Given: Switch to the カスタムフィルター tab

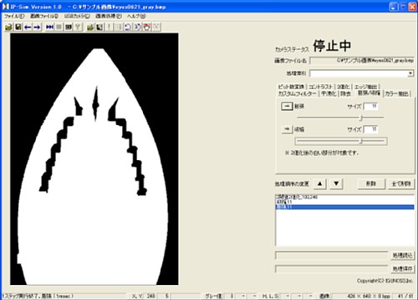Looking at the screenshot, I should pos(298,93).
